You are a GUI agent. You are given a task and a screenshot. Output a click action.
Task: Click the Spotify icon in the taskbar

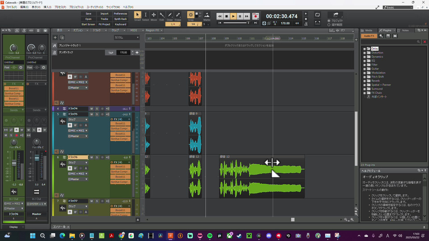click(x=210, y=236)
